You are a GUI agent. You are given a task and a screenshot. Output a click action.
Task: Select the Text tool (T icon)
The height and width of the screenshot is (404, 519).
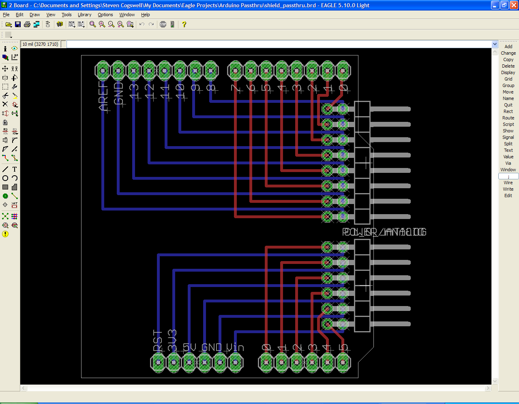(15, 169)
